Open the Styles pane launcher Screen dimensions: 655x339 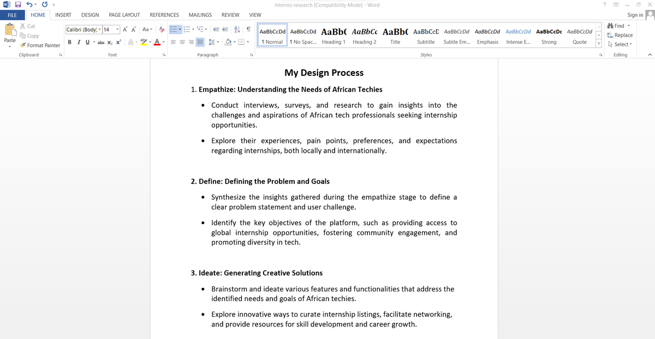click(x=602, y=55)
